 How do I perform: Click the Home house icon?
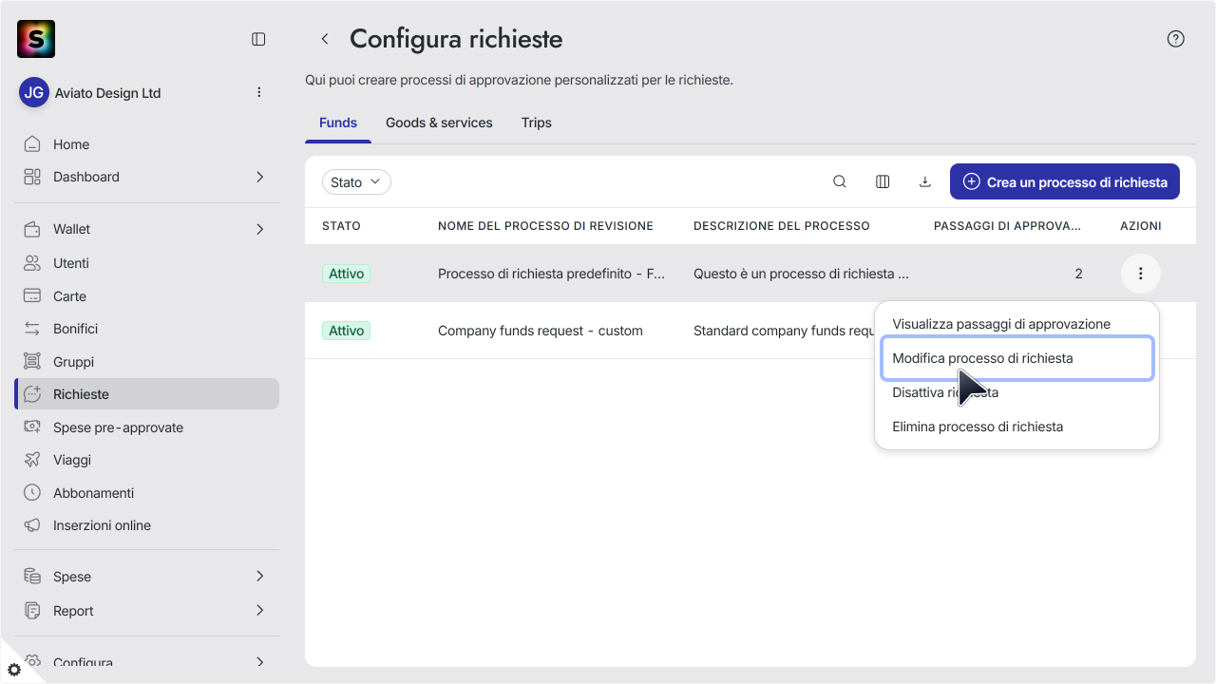click(32, 144)
